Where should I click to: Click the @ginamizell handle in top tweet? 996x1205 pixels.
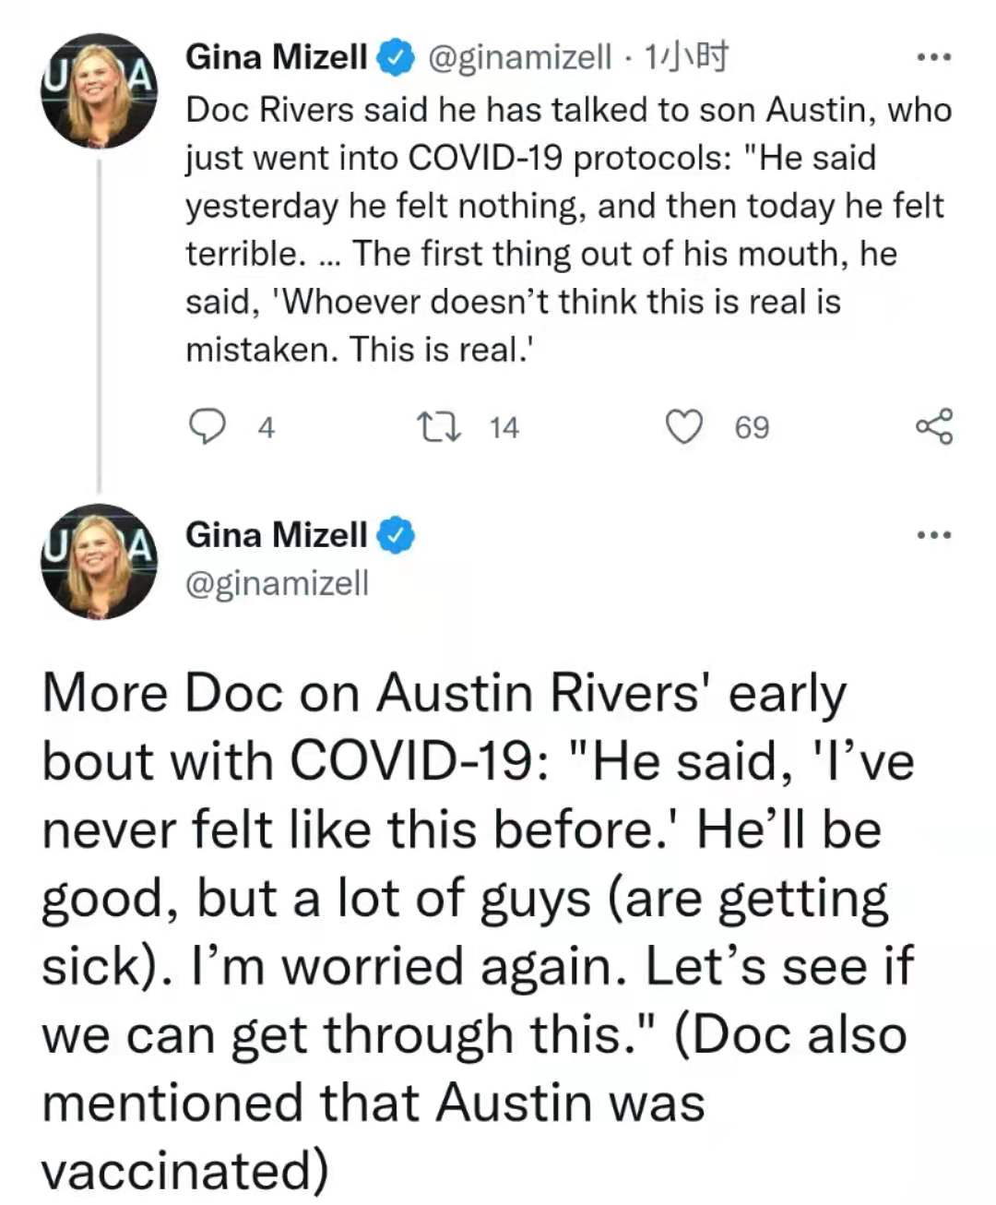point(518,59)
